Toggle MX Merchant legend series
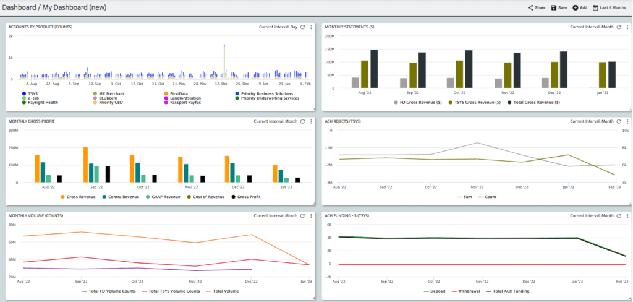The width and height of the screenshot is (633, 302). 109,94
